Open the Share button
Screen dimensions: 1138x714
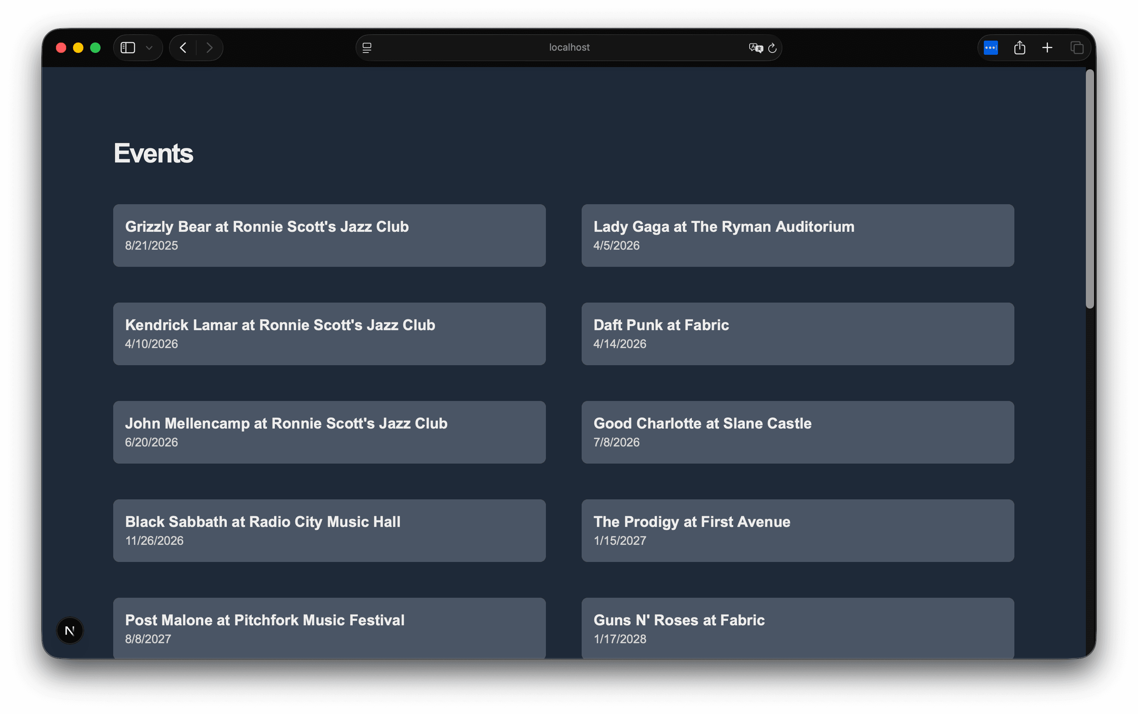(1019, 48)
